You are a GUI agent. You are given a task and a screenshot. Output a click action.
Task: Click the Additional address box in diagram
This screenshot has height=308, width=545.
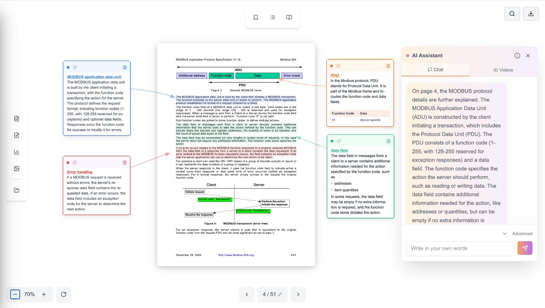click(192, 76)
